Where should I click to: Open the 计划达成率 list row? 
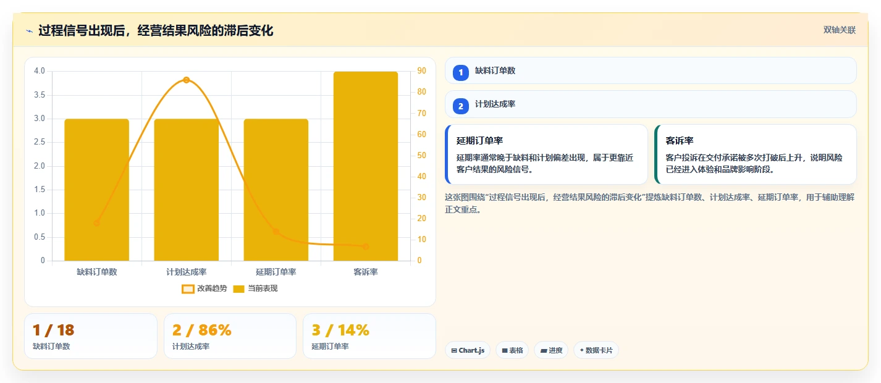click(x=651, y=104)
